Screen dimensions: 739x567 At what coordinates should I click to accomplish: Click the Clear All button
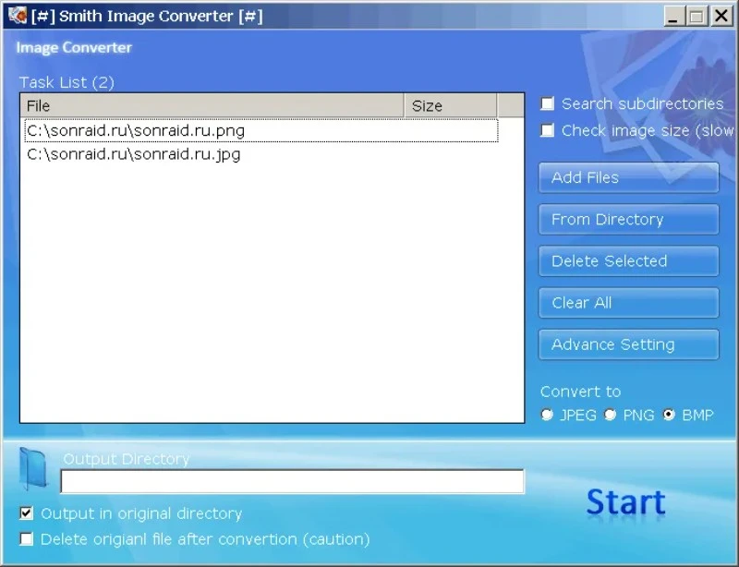[x=629, y=303]
